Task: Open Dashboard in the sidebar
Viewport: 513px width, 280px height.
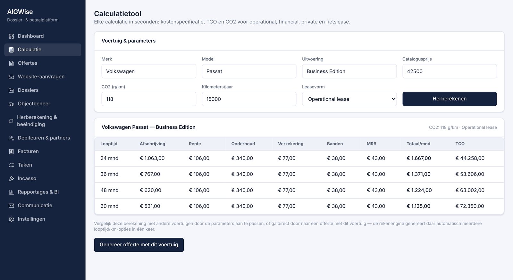Action: [x=43, y=36]
